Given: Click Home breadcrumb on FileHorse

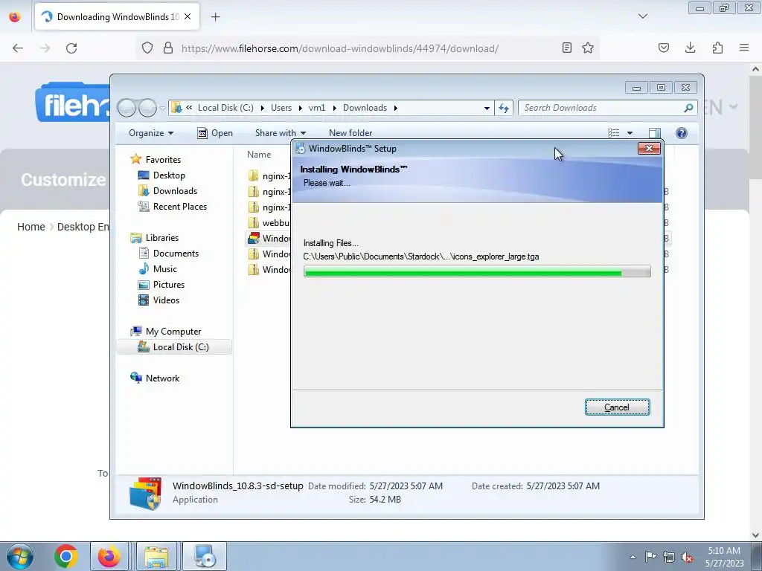Looking at the screenshot, I should [x=31, y=227].
